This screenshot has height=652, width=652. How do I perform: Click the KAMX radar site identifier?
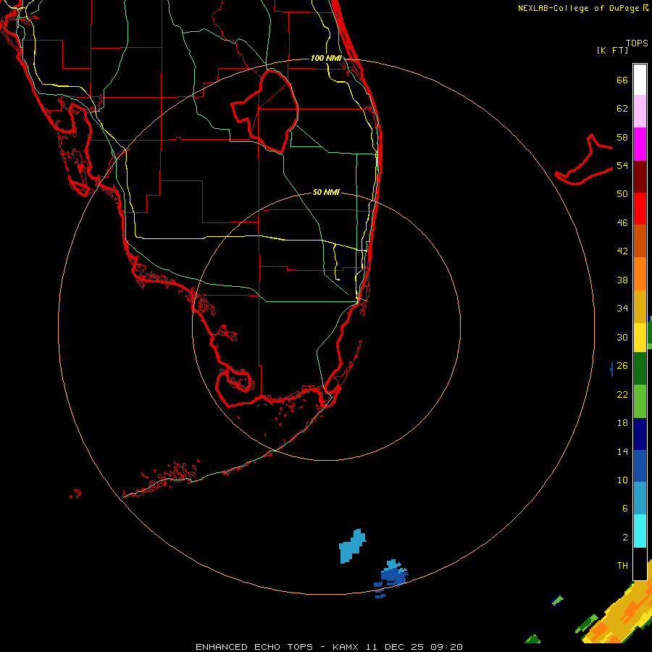(x=347, y=647)
